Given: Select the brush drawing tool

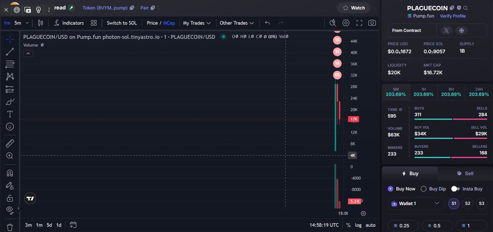Looking at the screenshot, I should (x=10, y=101).
